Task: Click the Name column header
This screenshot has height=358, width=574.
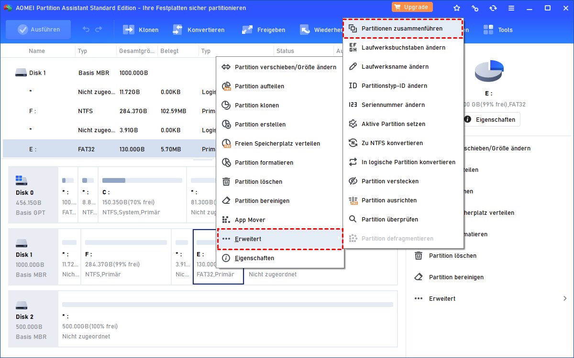Action: tap(37, 51)
